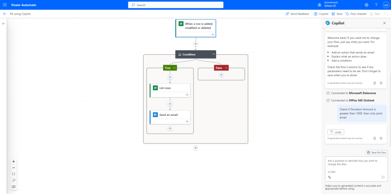Image resolution: width=391 pixels, height=194 pixels.
Task: Expand the left navigation pane chevrons
Action: pyautogui.click(x=3, y=24)
